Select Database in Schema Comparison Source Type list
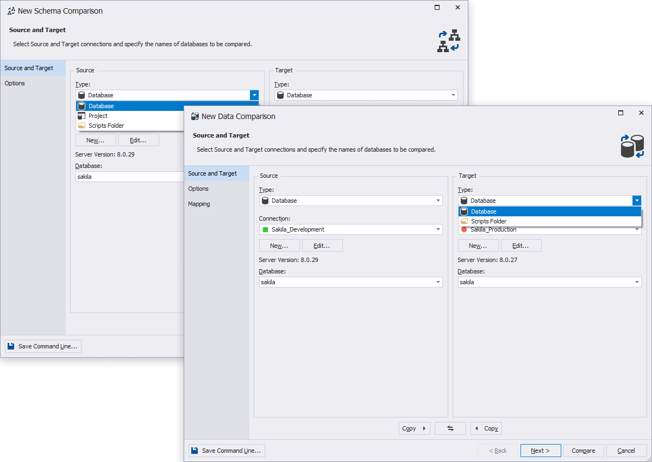This screenshot has width=652, height=462. 167,106
